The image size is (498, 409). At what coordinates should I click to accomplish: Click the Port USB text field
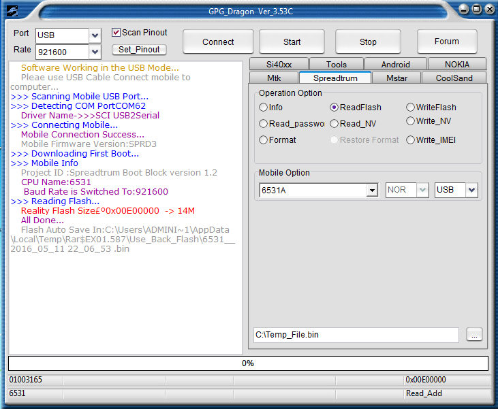coord(62,35)
